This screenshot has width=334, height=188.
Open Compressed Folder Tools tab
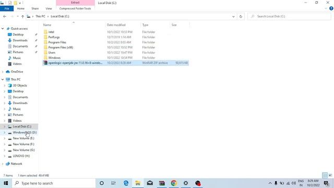75,8
